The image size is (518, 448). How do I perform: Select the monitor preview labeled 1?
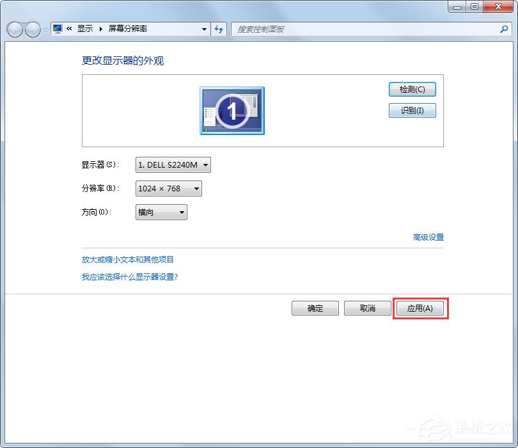pos(232,110)
